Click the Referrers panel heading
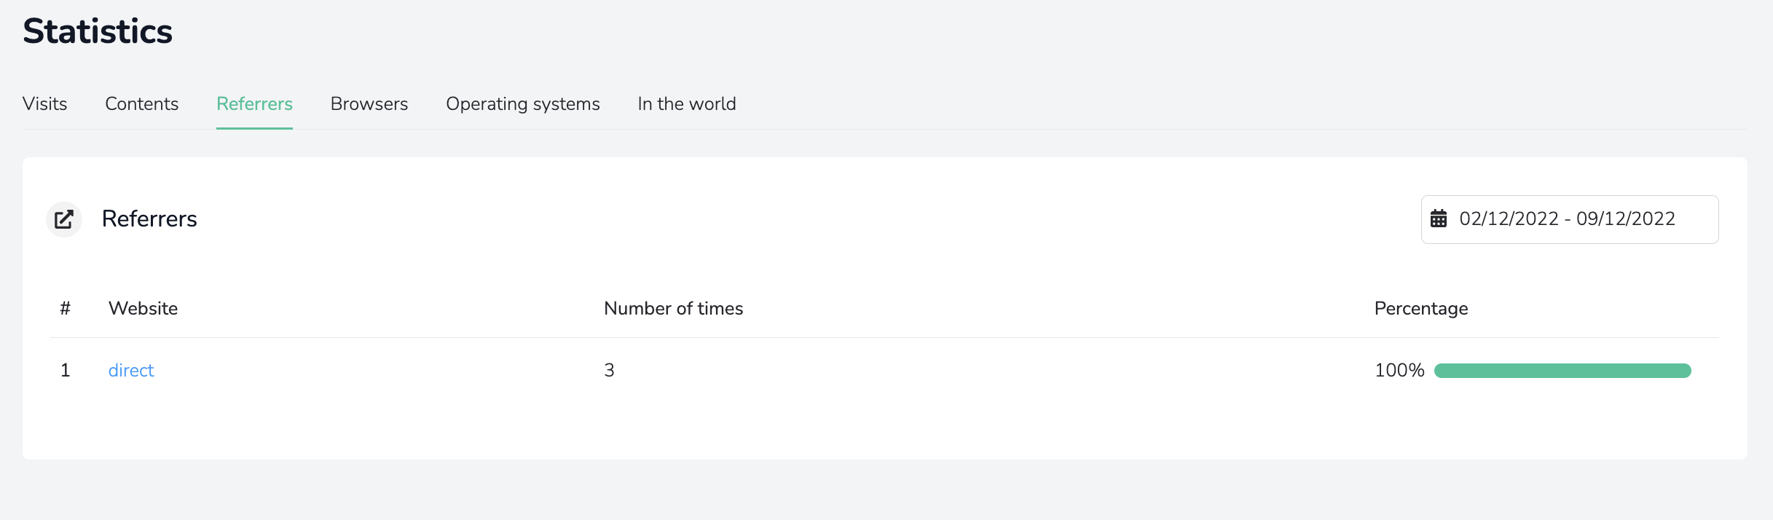 pos(149,219)
